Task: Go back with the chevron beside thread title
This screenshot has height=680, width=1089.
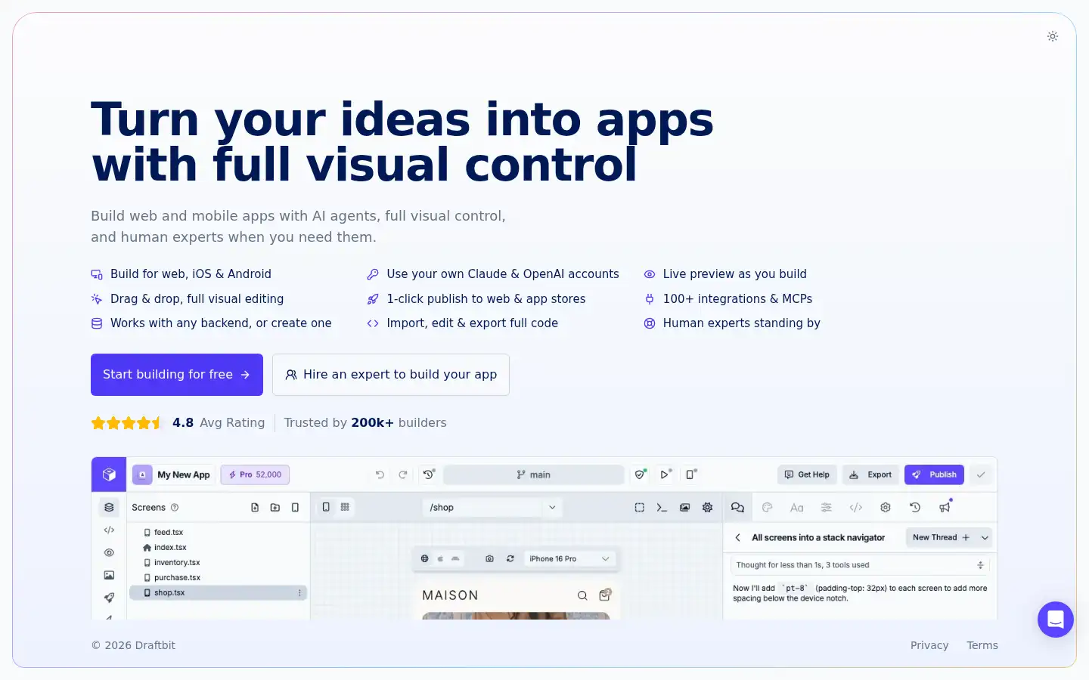Action: 737,538
